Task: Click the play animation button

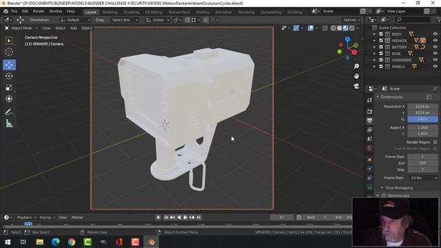Action: tap(185, 218)
